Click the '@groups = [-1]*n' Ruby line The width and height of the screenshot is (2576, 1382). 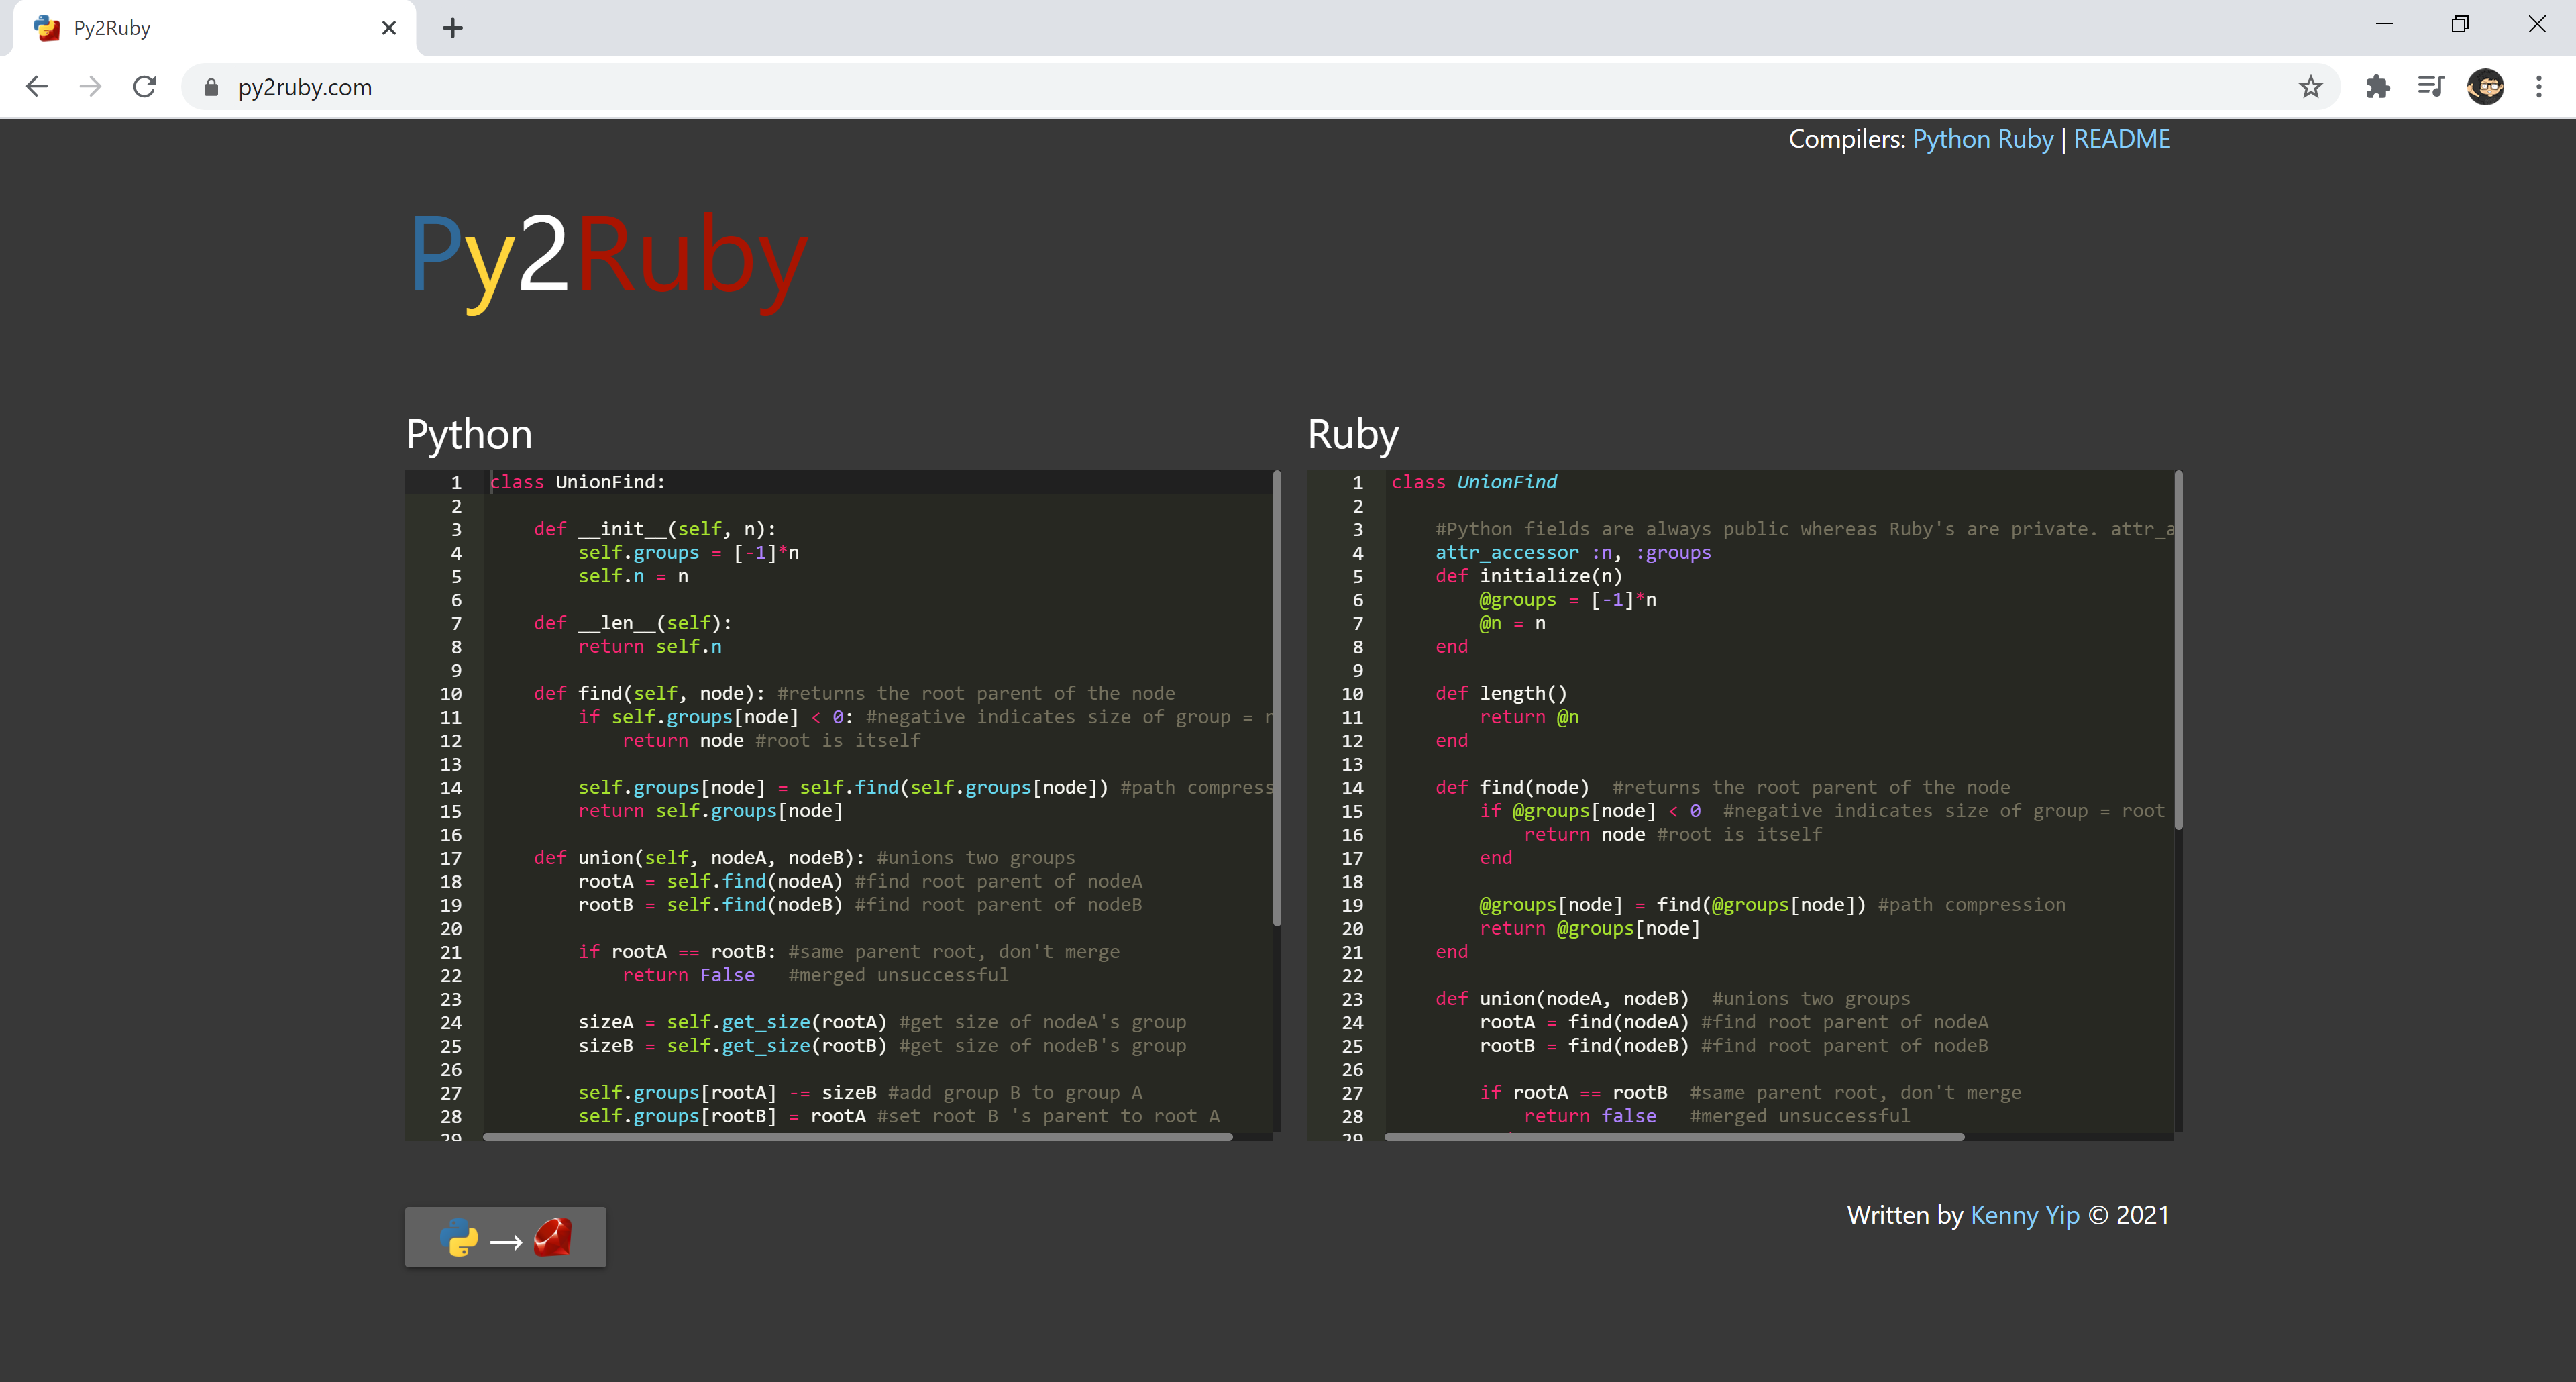point(1568,600)
